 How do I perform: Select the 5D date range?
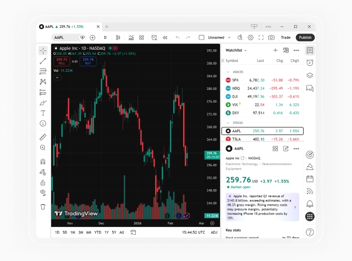click(x=65, y=232)
